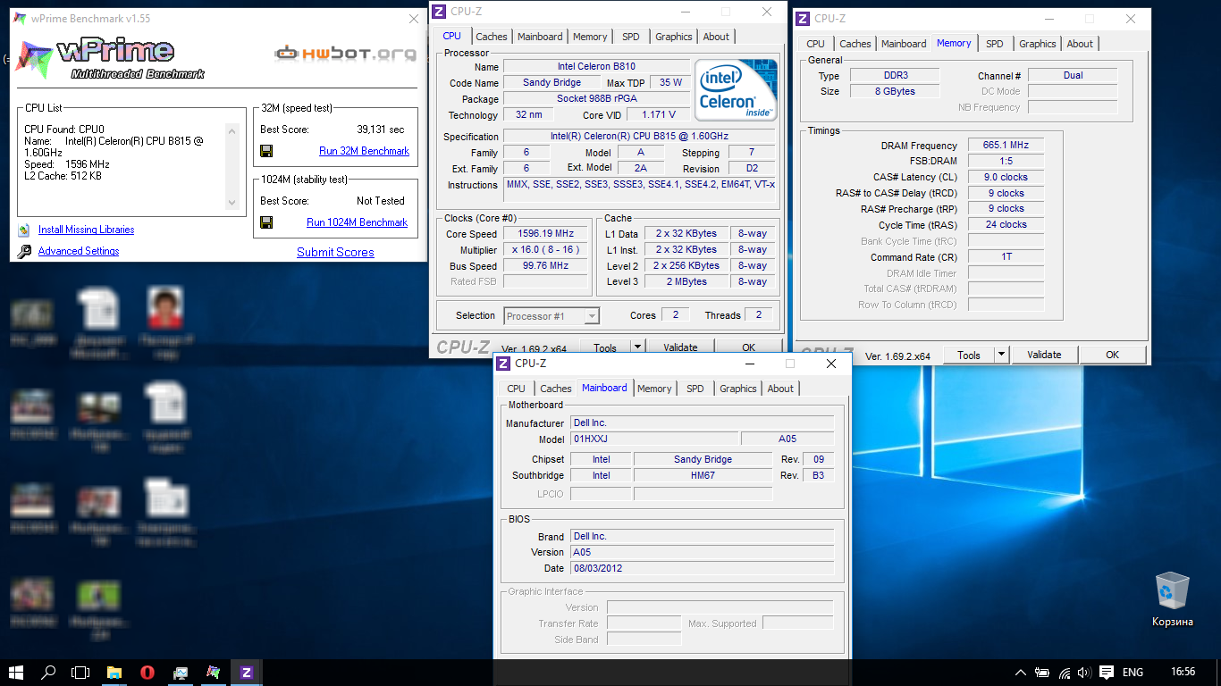Open the volume tray icon
Image resolution: width=1221 pixels, height=686 pixels.
pos(1084,673)
